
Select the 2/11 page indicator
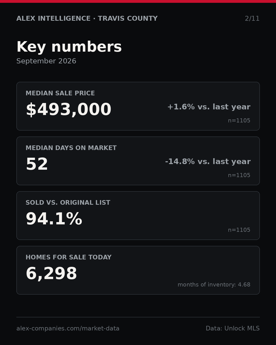(x=252, y=19)
